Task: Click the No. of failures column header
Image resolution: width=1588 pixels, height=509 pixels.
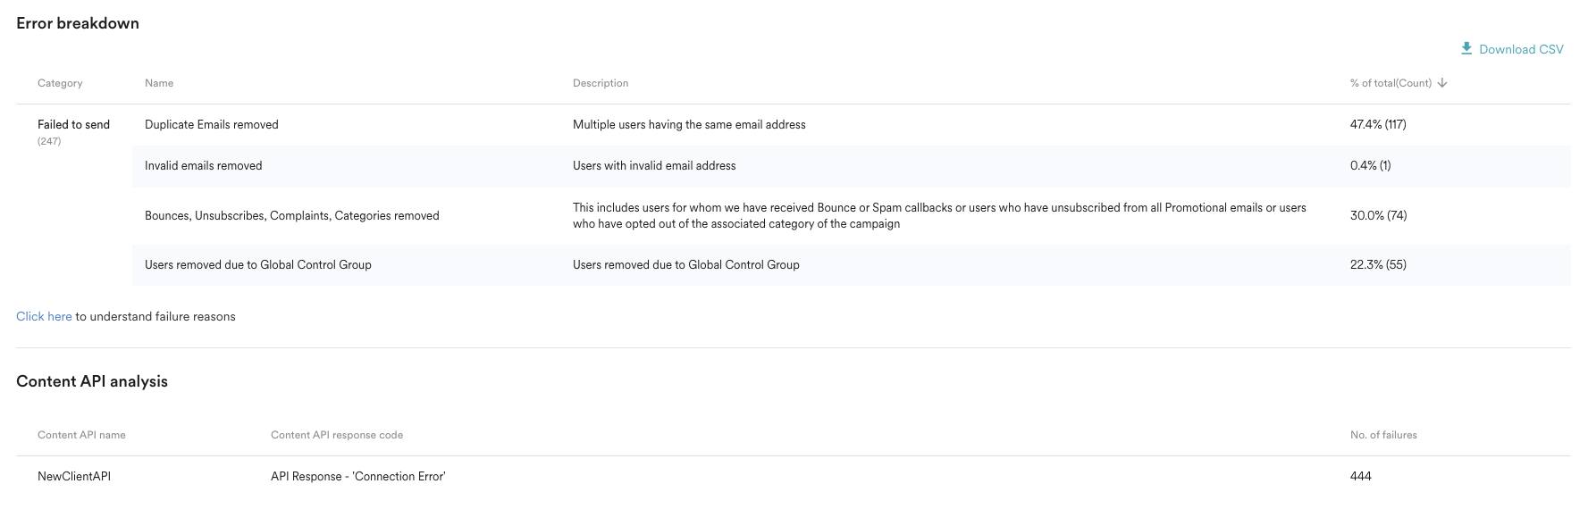Action: click(x=1382, y=435)
